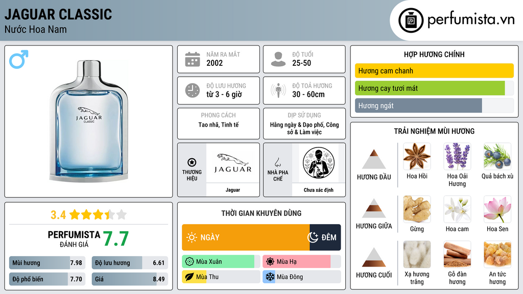
Task: Click the Độ lưu hương 6.61 score bar
Action: (x=130, y=263)
